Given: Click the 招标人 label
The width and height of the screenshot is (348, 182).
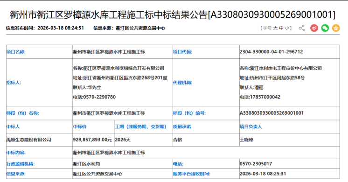Looking at the screenshot, I should click(x=14, y=83).
